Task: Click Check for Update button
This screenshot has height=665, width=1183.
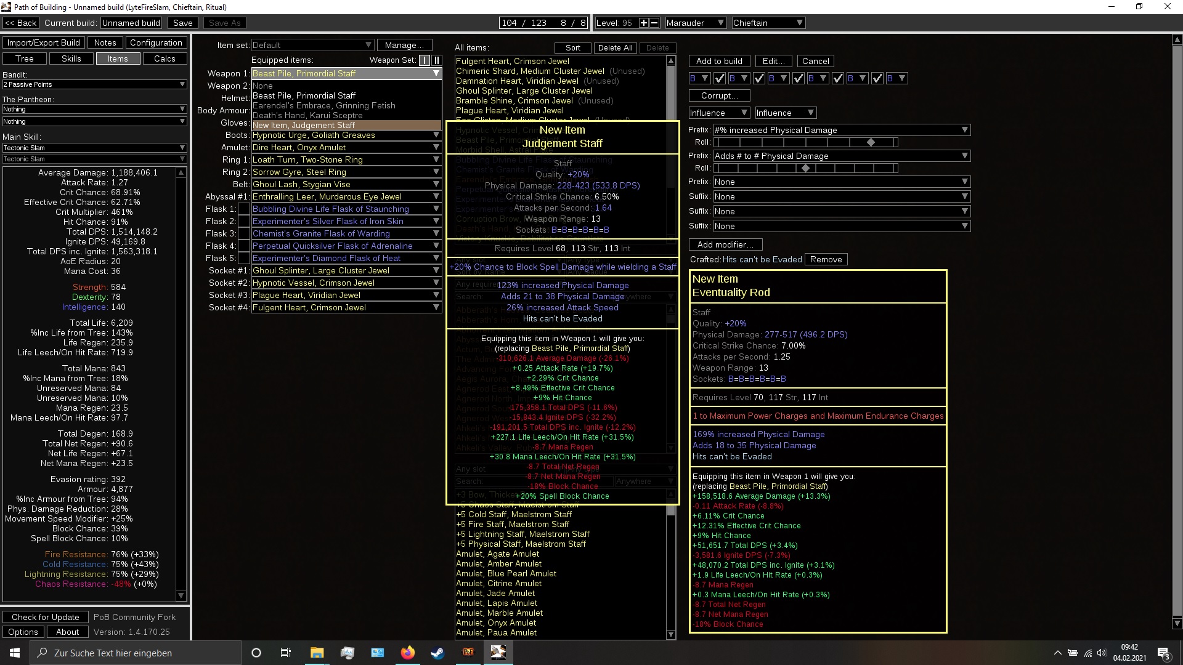Action: pyautogui.click(x=46, y=617)
